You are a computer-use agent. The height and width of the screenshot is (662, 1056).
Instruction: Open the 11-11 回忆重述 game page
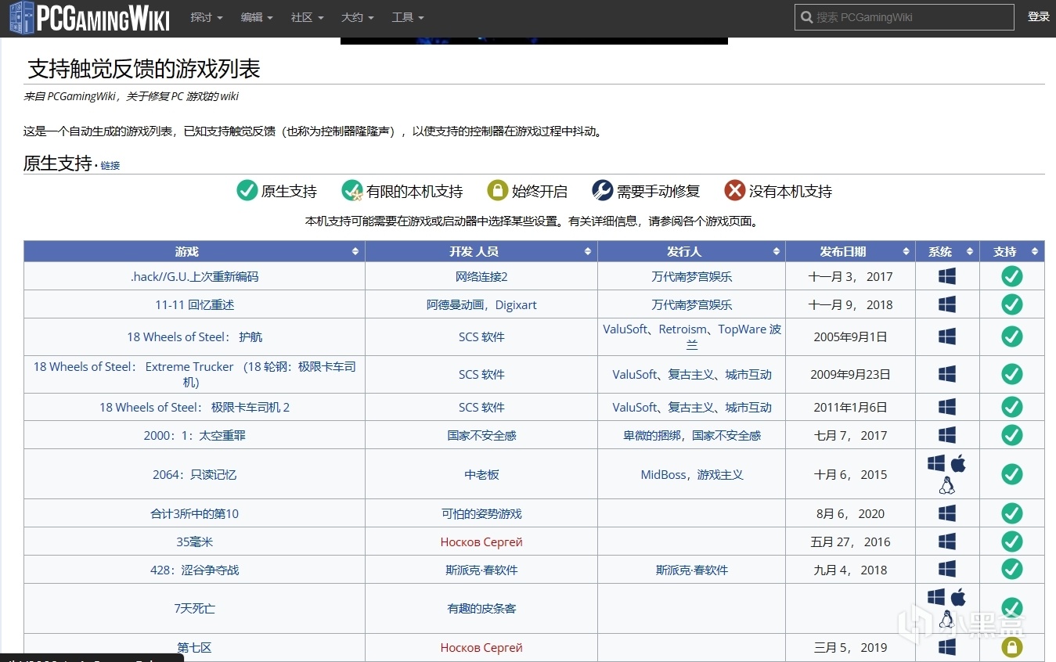pos(194,304)
